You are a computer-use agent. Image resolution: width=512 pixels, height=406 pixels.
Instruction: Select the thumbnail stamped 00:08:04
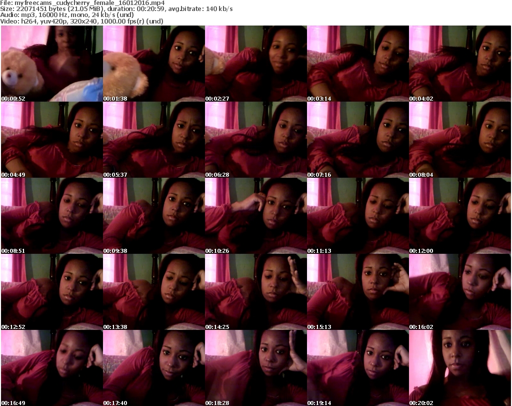(x=460, y=140)
